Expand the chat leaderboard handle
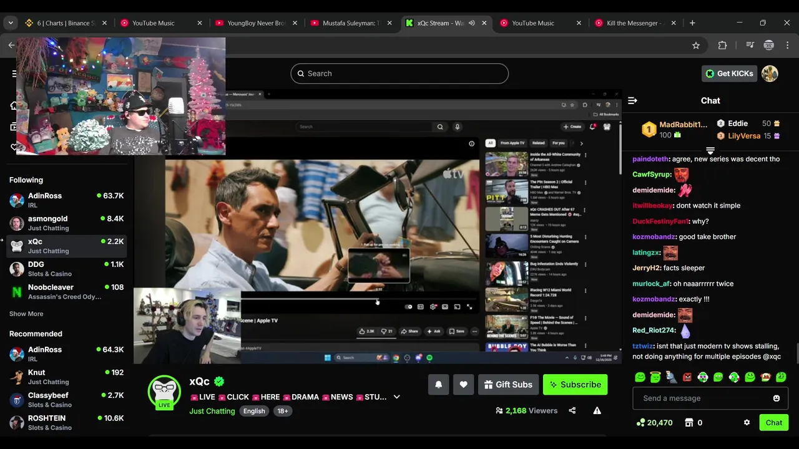The width and height of the screenshot is (799, 449). click(x=710, y=151)
